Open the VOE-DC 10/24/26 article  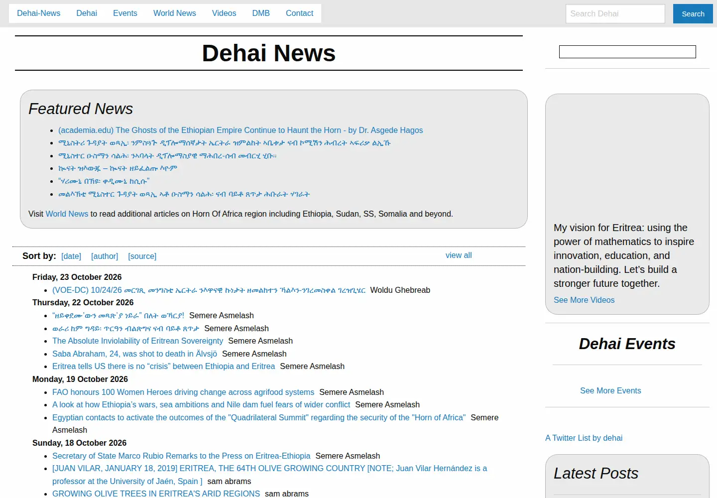click(209, 290)
